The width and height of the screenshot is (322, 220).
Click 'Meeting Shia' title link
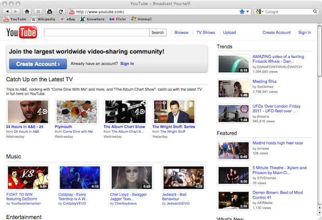(264, 81)
